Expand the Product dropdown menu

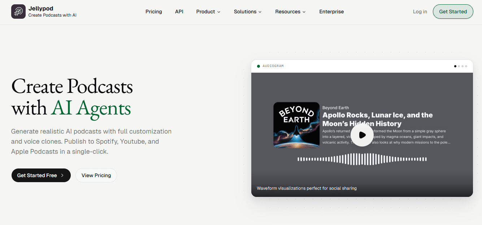(x=208, y=12)
